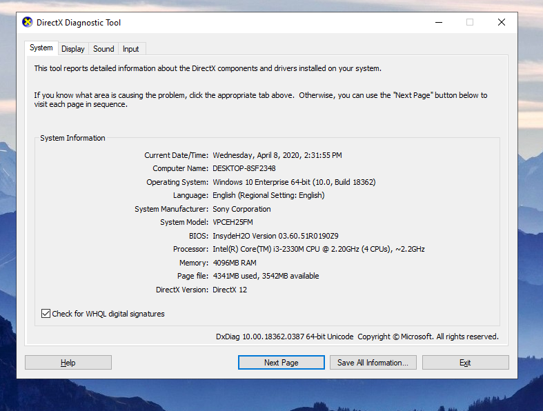This screenshot has width=543, height=411.
Task: Click the System Manufacturer value Sony Corporation
Action: pyautogui.click(x=241, y=209)
